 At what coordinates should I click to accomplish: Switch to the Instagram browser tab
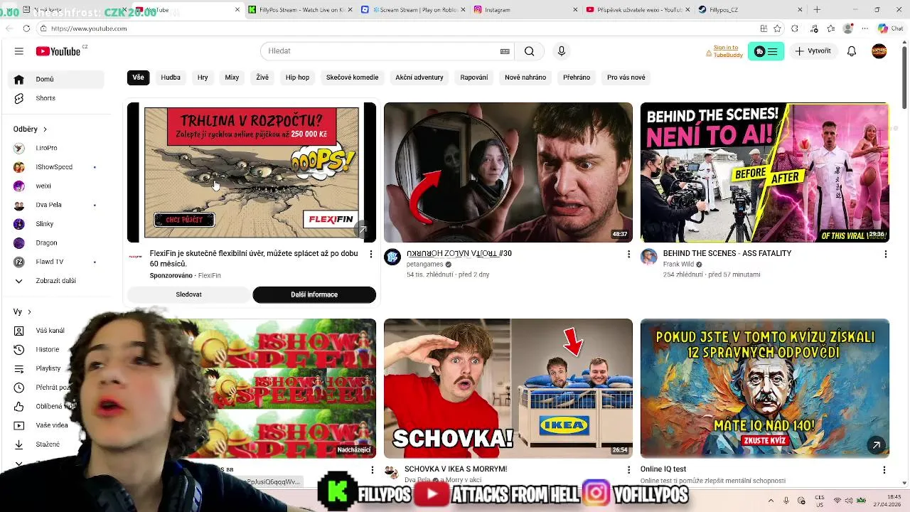click(x=526, y=10)
